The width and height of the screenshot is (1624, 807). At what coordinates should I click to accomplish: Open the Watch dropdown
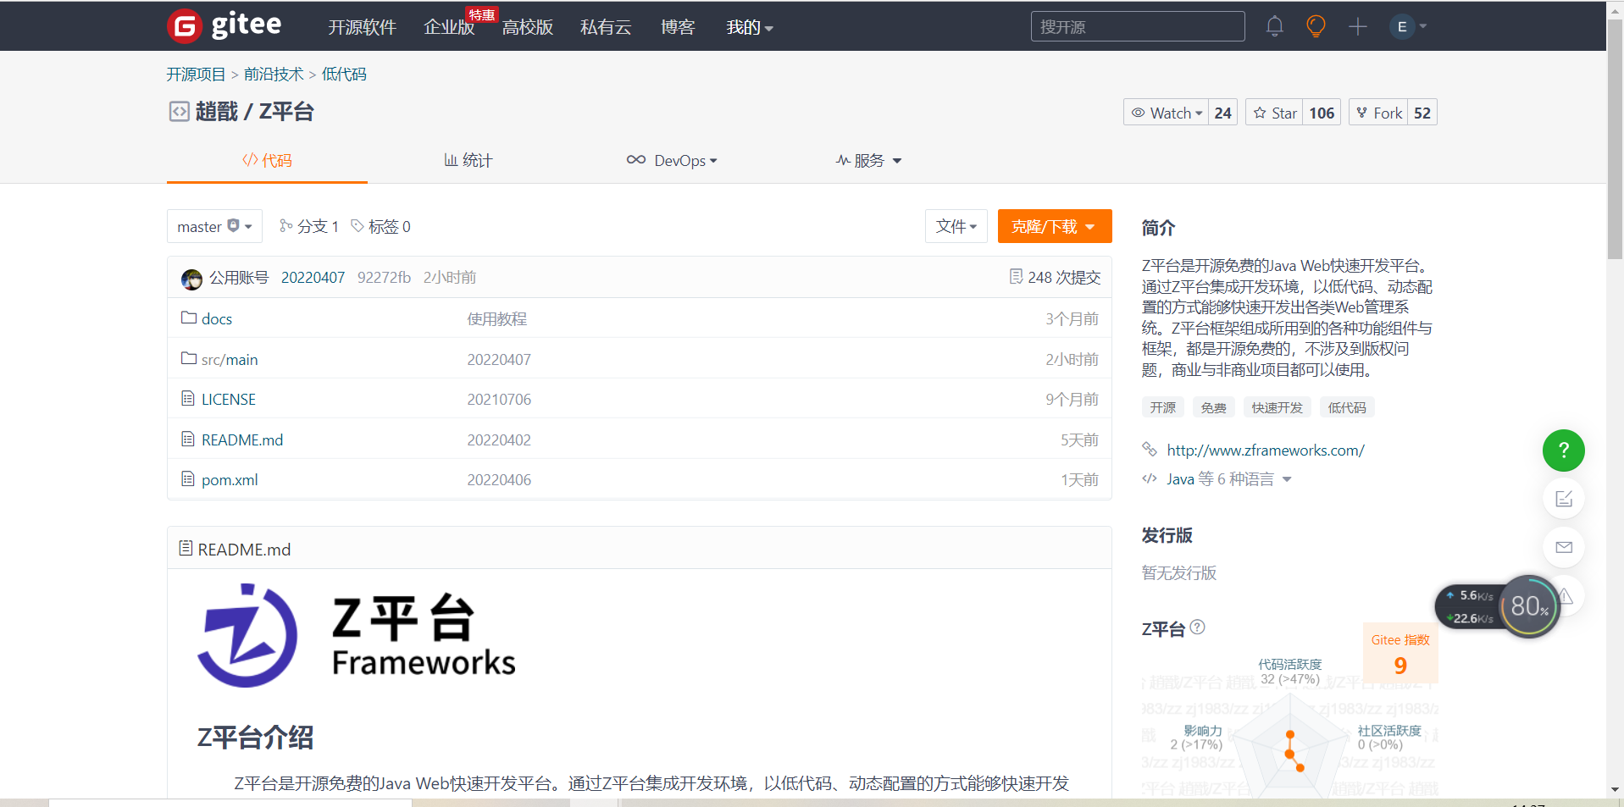1166,113
